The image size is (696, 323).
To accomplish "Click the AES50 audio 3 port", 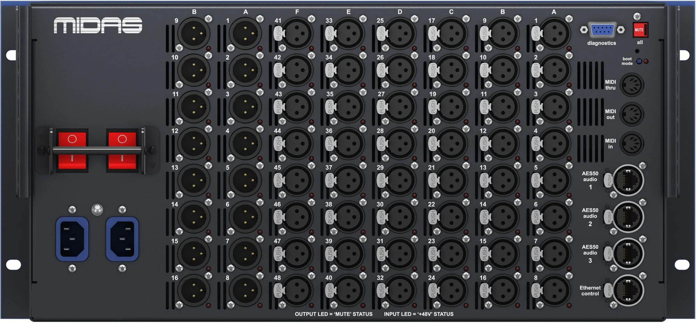I will (628, 254).
